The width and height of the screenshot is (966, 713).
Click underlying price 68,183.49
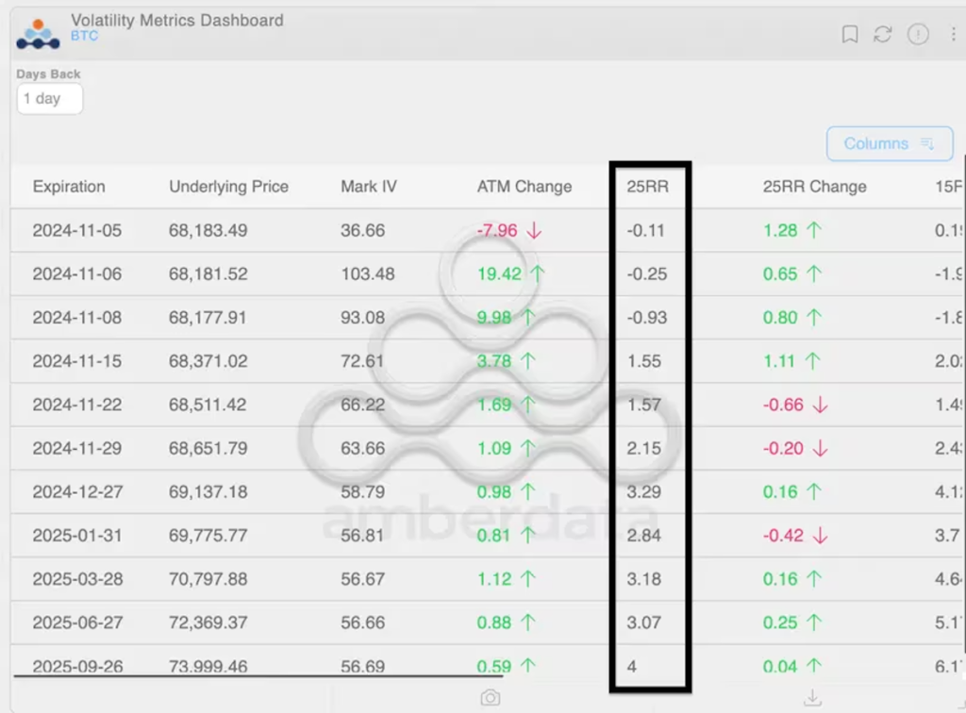(208, 230)
